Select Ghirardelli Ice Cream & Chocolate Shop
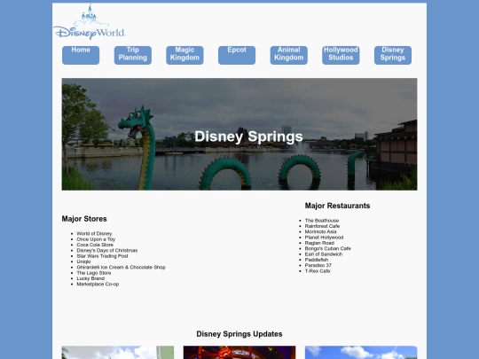The width and height of the screenshot is (479, 359). [x=121, y=267]
